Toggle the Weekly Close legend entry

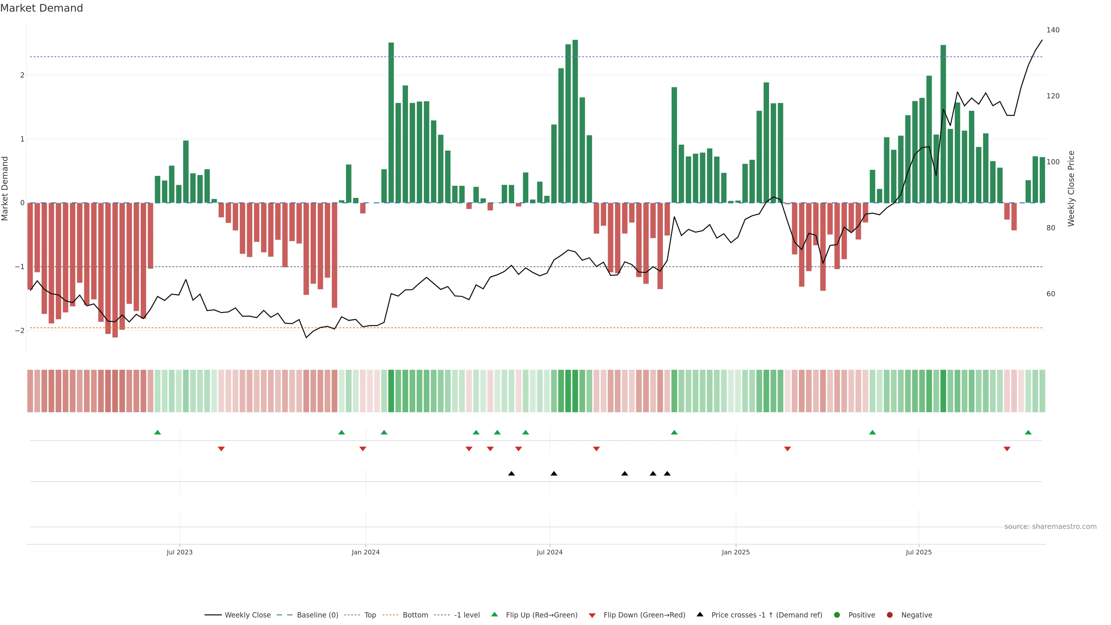[248, 615]
